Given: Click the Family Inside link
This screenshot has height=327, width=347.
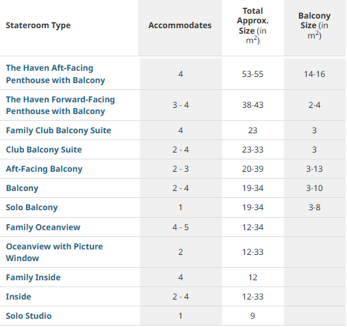Looking at the screenshot, I should coord(34,278).
